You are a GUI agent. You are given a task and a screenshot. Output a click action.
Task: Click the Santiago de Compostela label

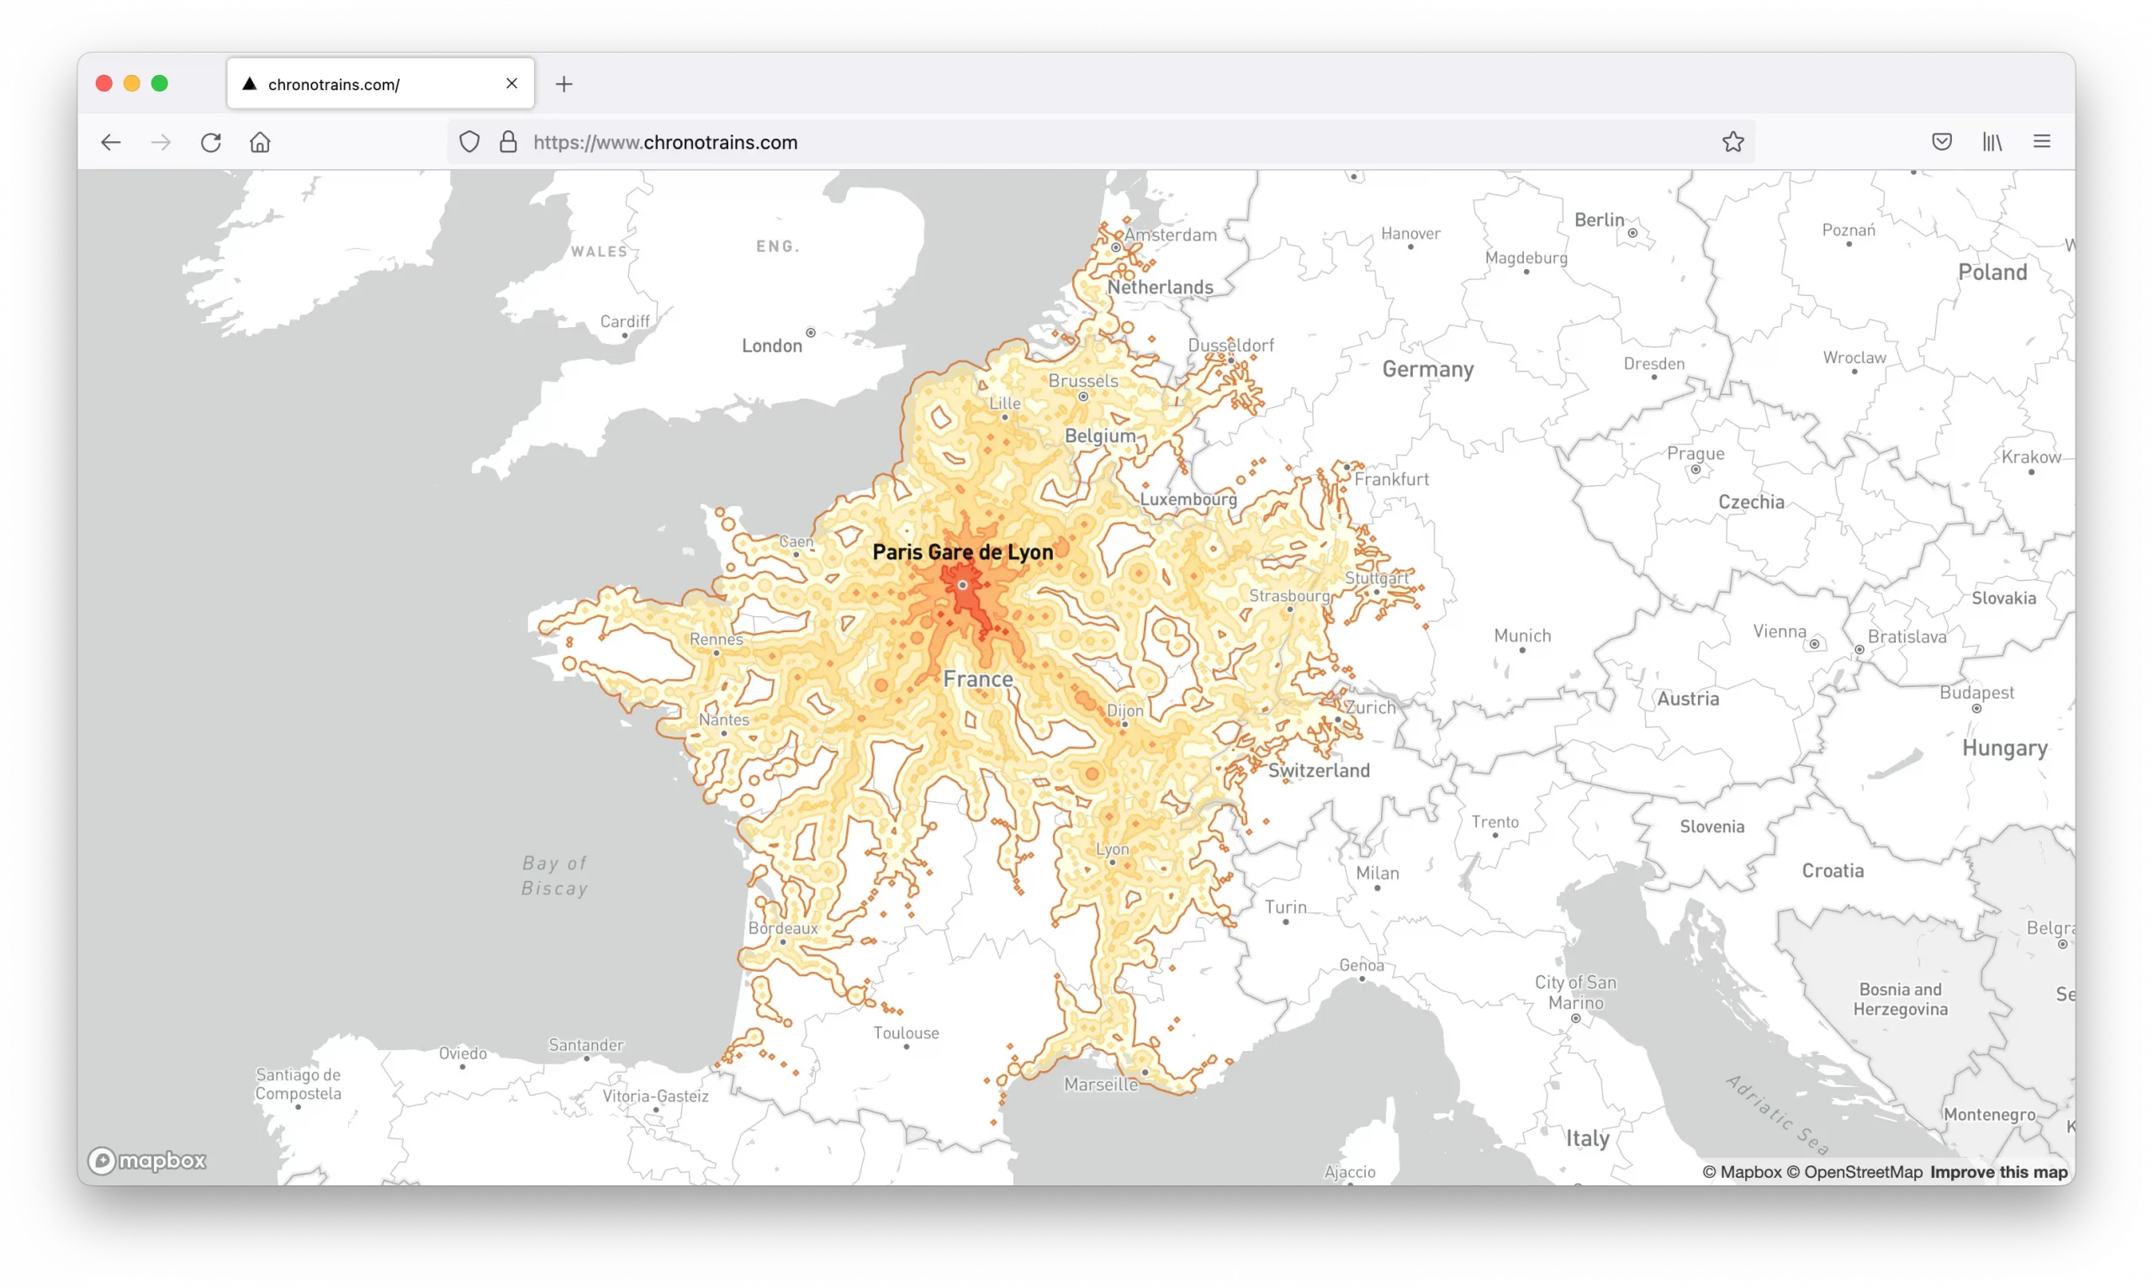298,1084
